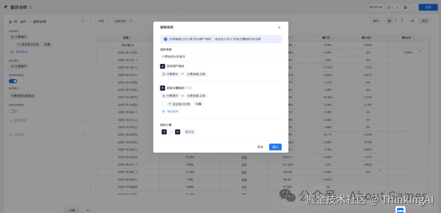Image resolution: width=441 pixels, height=213 pixels.
Task: Click the info icon next to 阶段值
Action: coord(132,45)
